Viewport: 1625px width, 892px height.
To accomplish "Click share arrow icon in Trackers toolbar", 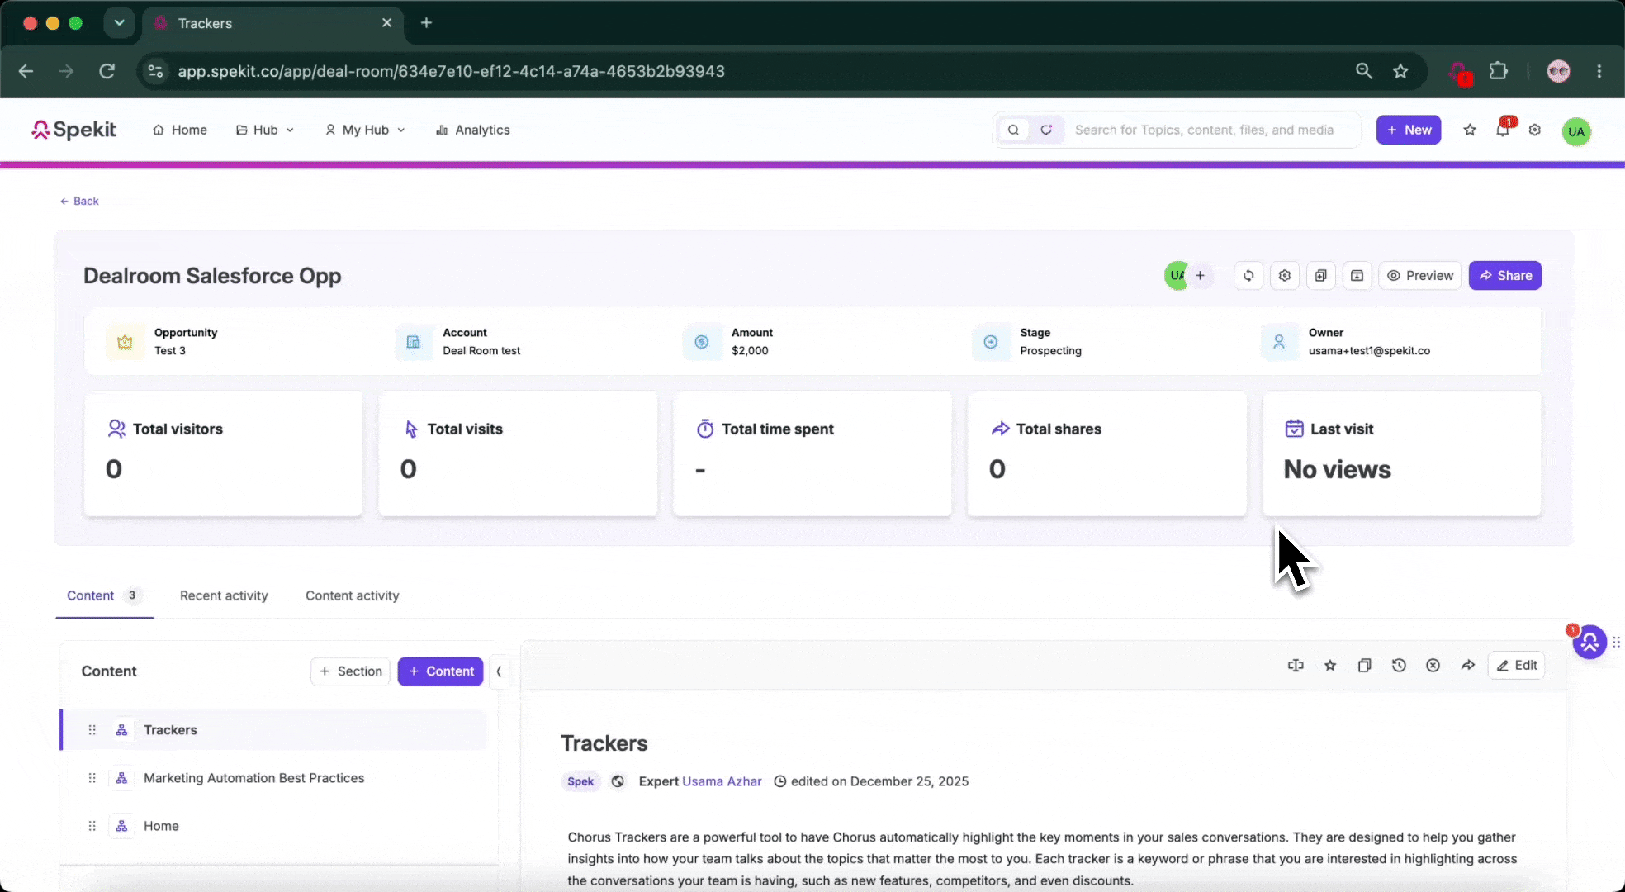I will (x=1467, y=666).
